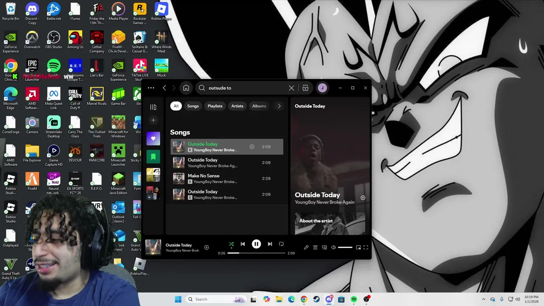Viewport: 544px width, 306px height.
Task: Open the Browse icon in search bar
Action: pos(306,88)
